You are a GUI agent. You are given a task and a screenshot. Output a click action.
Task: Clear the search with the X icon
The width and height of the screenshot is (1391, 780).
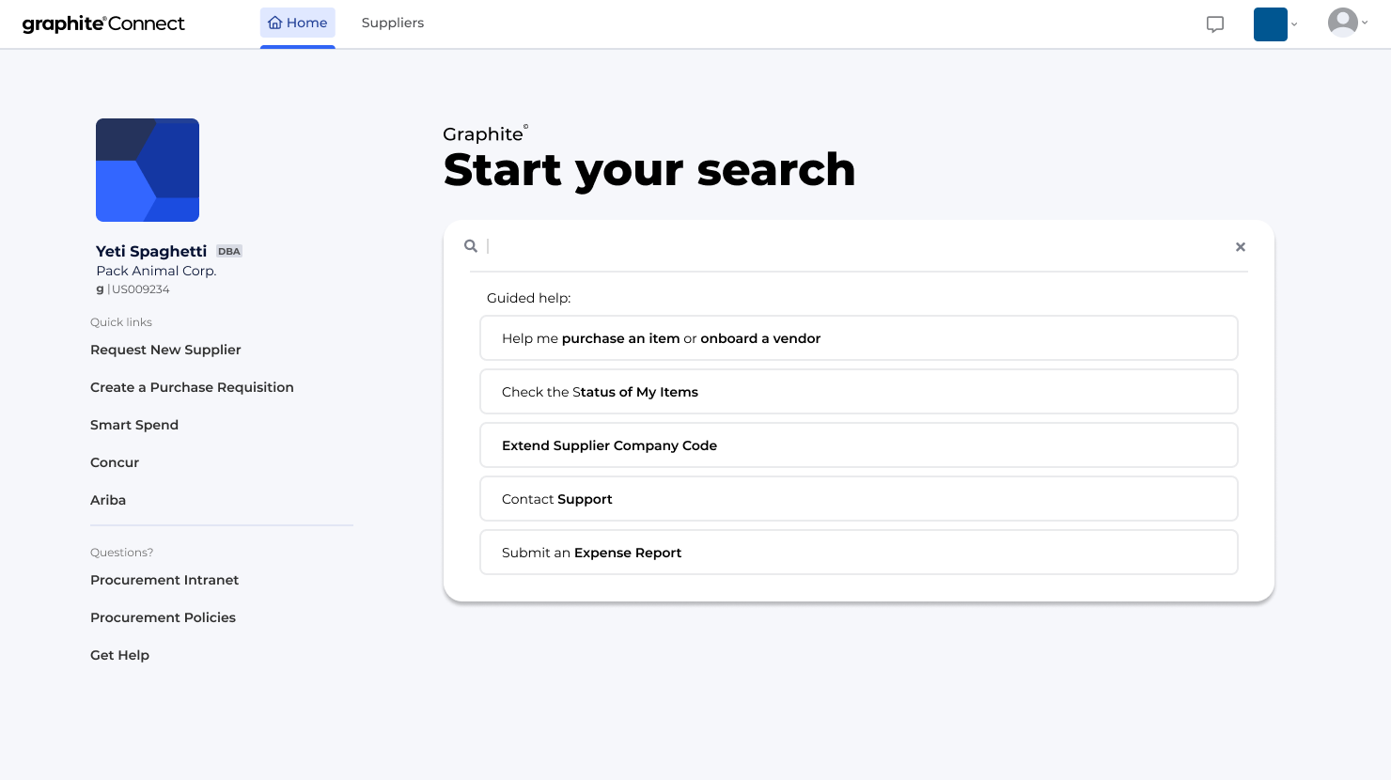(1240, 246)
